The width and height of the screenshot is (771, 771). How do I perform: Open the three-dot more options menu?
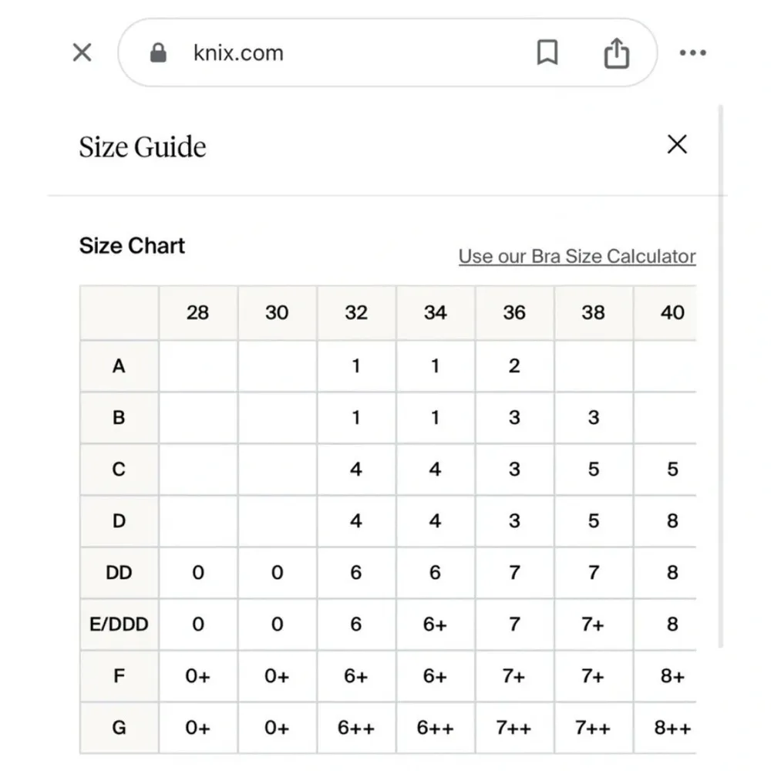[x=692, y=52]
